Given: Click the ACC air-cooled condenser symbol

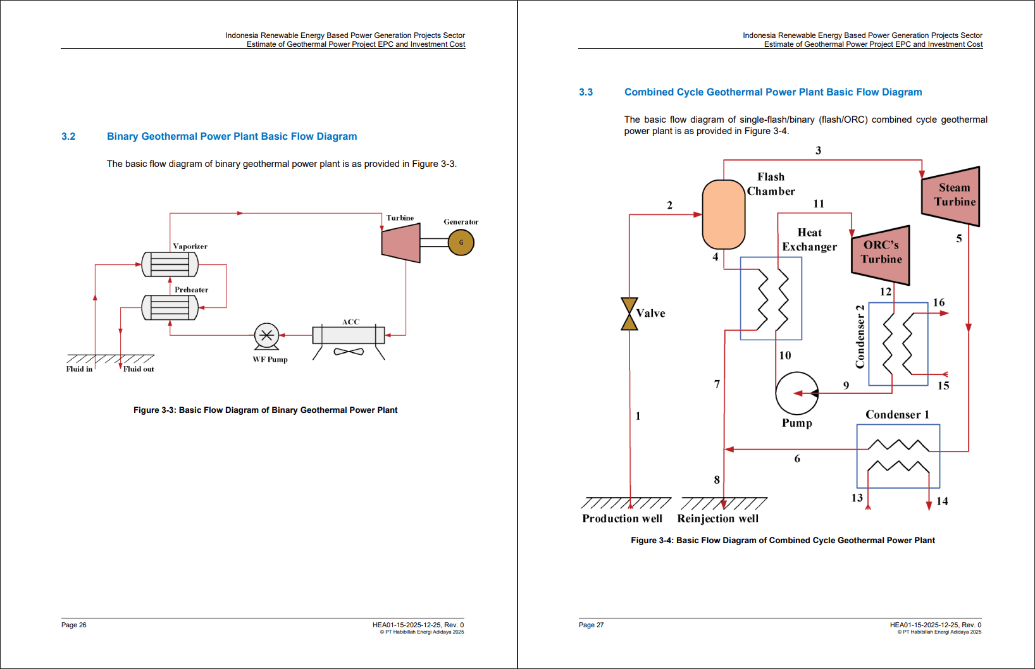Looking at the screenshot, I should 349,335.
